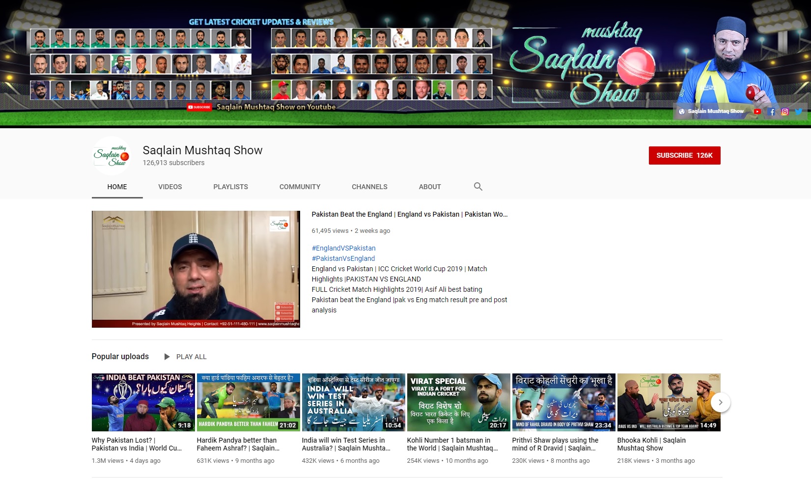811x480 pixels.
Task: Click the #EnglandVSPakistan hashtag
Action: (343, 248)
